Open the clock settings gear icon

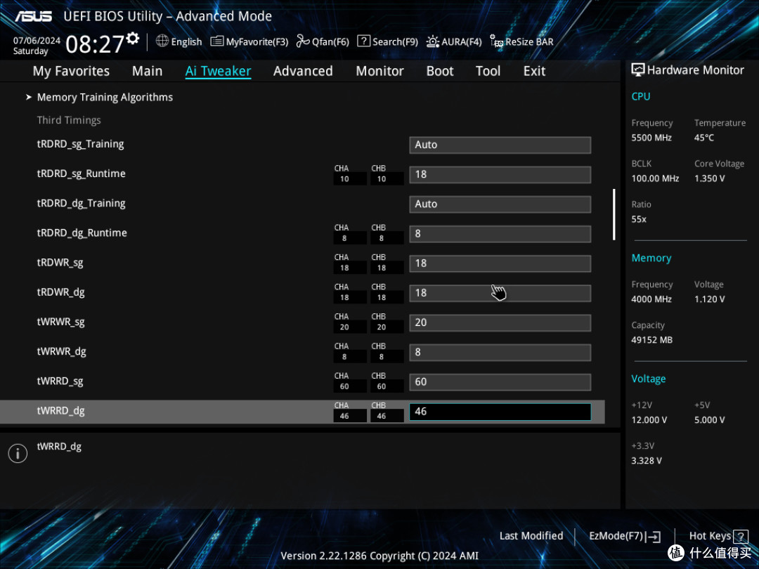[x=133, y=38]
